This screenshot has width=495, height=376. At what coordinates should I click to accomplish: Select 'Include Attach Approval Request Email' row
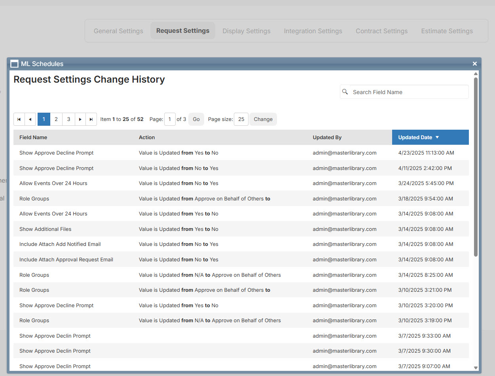pyautogui.click(x=241, y=259)
